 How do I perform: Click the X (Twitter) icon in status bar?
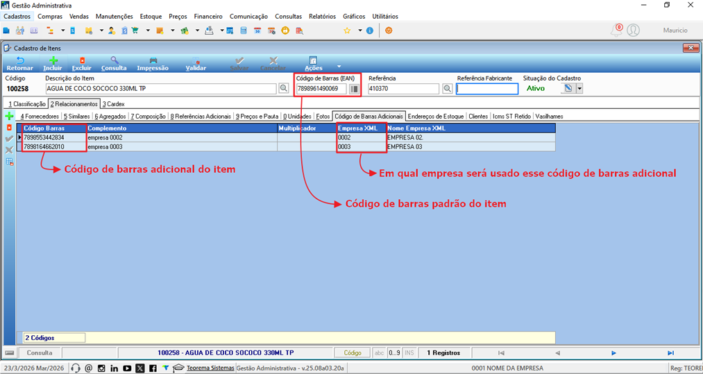point(140,368)
